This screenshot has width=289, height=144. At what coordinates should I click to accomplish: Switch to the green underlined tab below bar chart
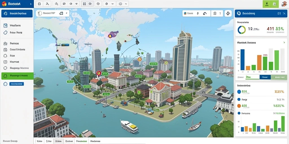(x=252, y=77)
